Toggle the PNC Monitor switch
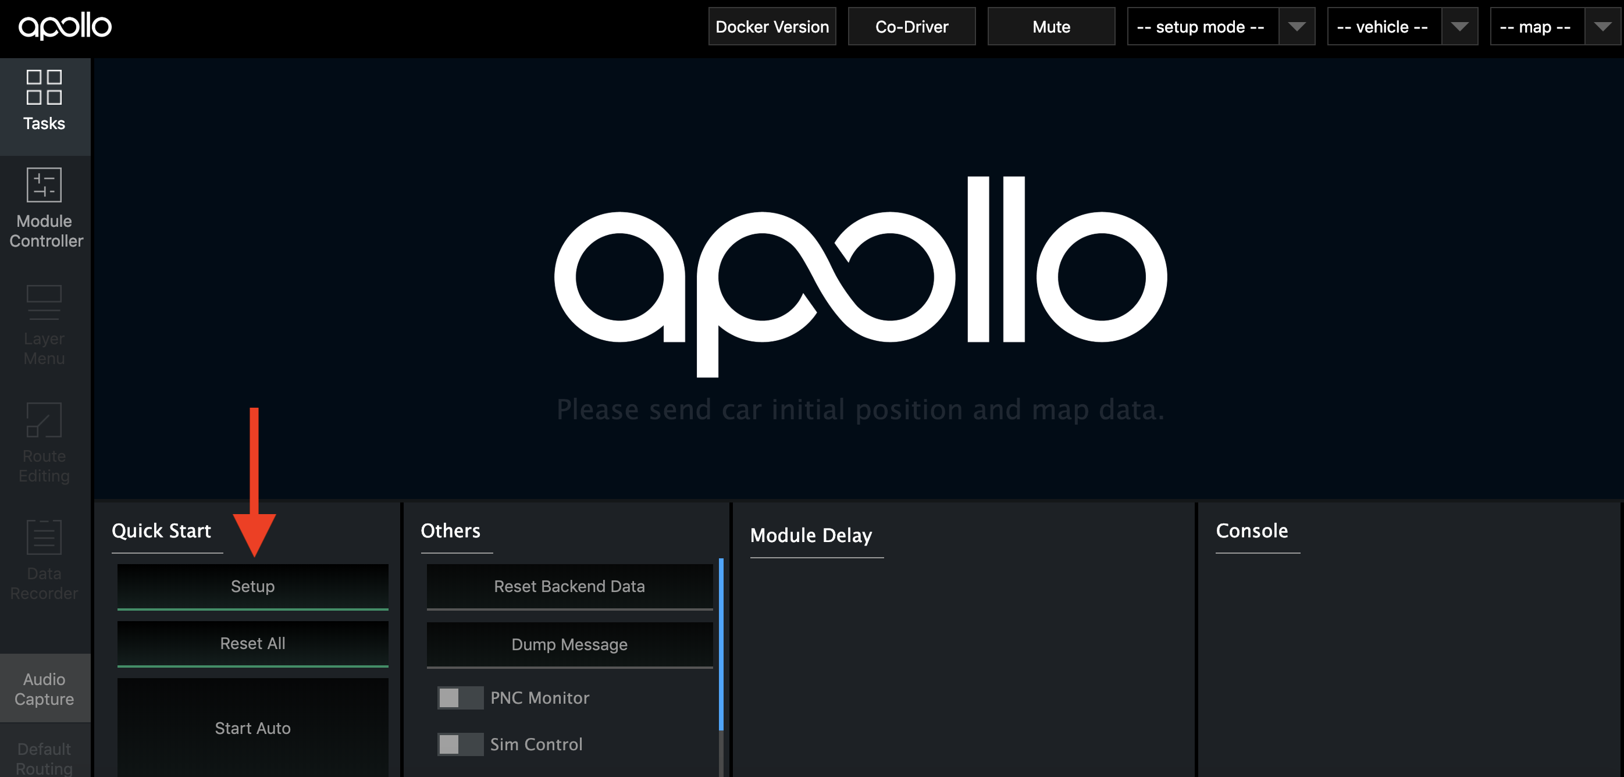The height and width of the screenshot is (777, 1624). [460, 697]
